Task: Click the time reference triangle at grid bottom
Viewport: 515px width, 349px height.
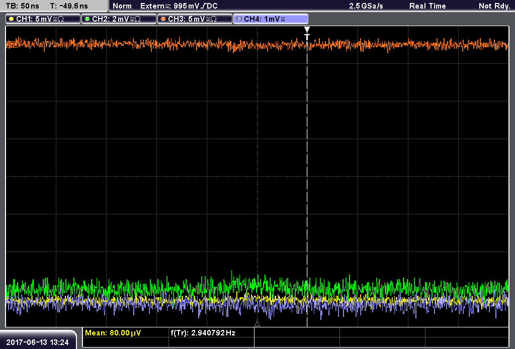Action: coord(257,324)
